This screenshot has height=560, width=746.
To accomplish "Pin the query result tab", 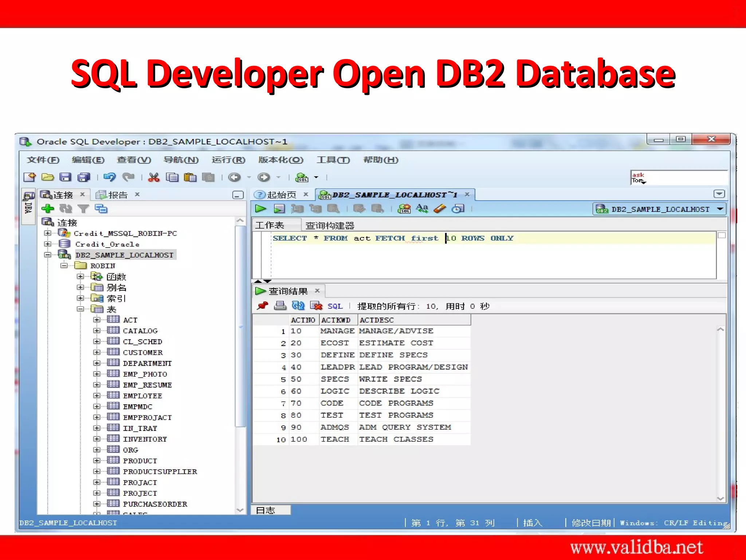I will [262, 306].
